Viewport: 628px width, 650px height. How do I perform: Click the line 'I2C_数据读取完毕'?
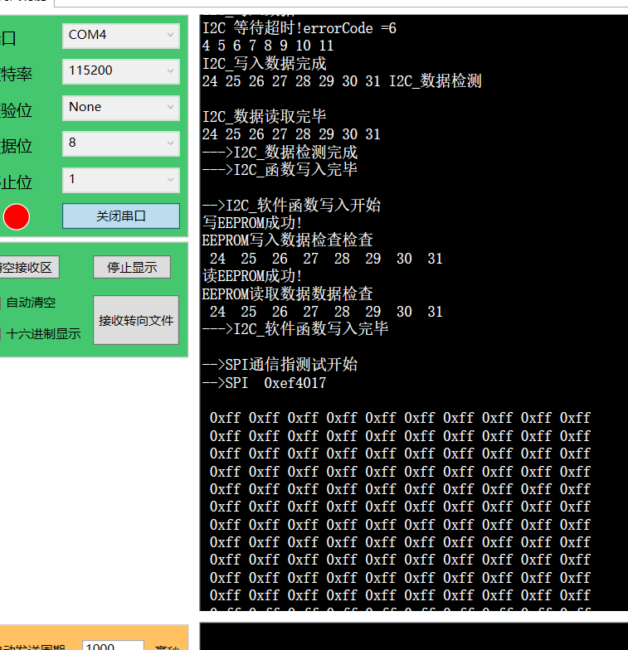coord(264,116)
